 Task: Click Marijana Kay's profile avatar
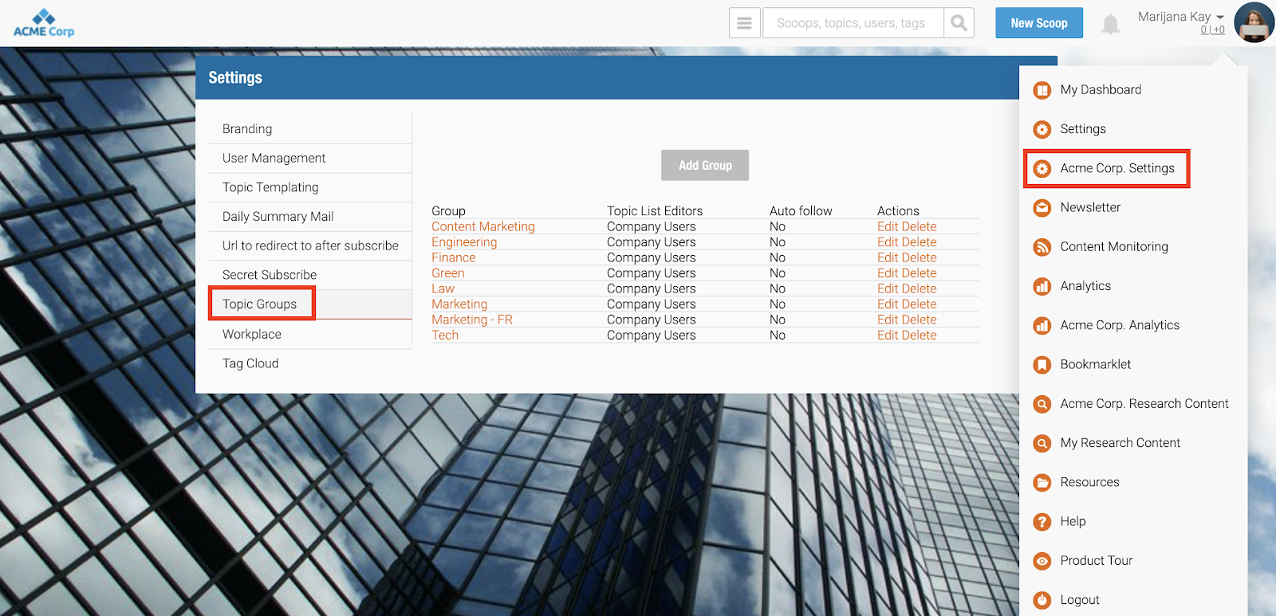[1254, 22]
